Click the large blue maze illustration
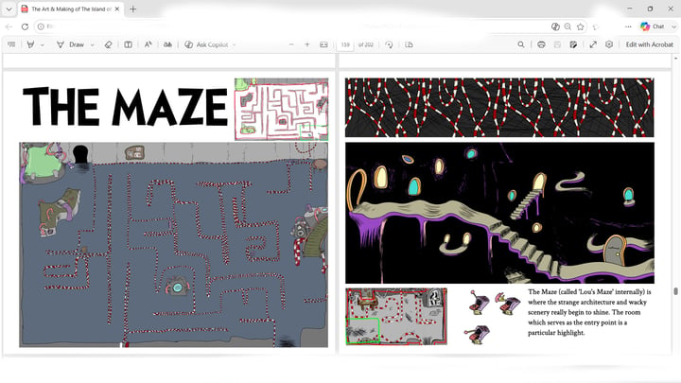This screenshot has height=383, width=681. 174,245
